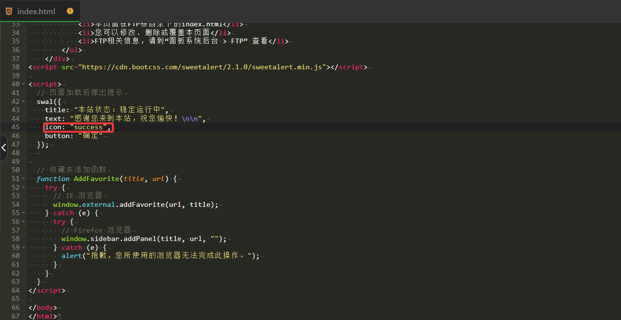The height and width of the screenshot is (320, 621).
Task: Click line number 45 in the gutter
Action: coord(15,127)
